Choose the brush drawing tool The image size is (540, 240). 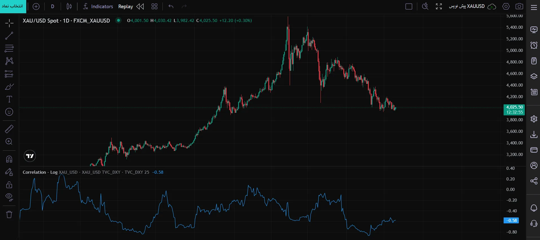9,87
